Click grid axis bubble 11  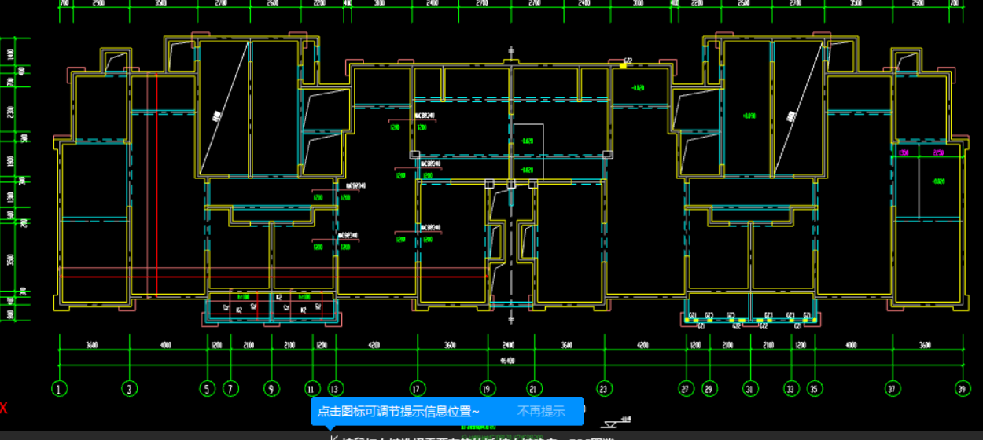(x=312, y=388)
